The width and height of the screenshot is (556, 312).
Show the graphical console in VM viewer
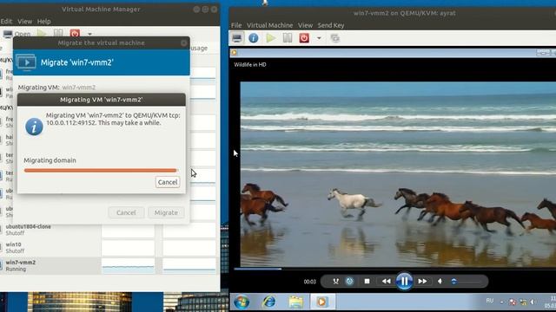(x=237, y=38)
